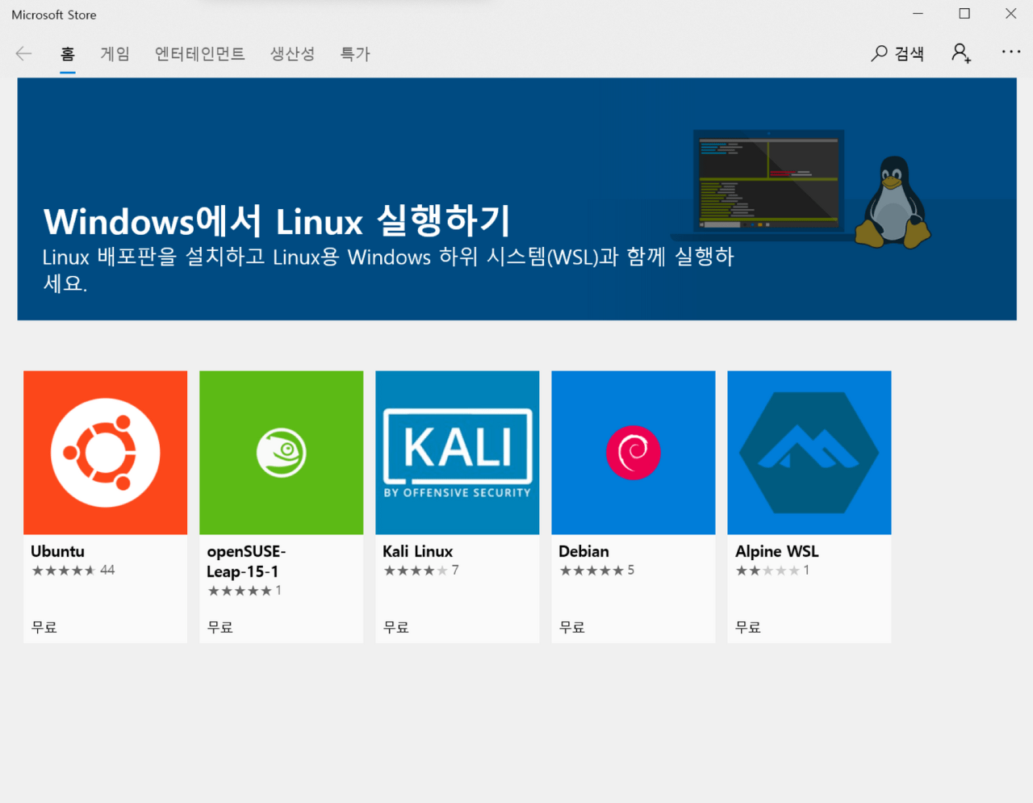This screenshot has width=1033, height=803.
Task: Click the 무료 price under Debian
Action: pyautogui.click(x=572, y=627)
